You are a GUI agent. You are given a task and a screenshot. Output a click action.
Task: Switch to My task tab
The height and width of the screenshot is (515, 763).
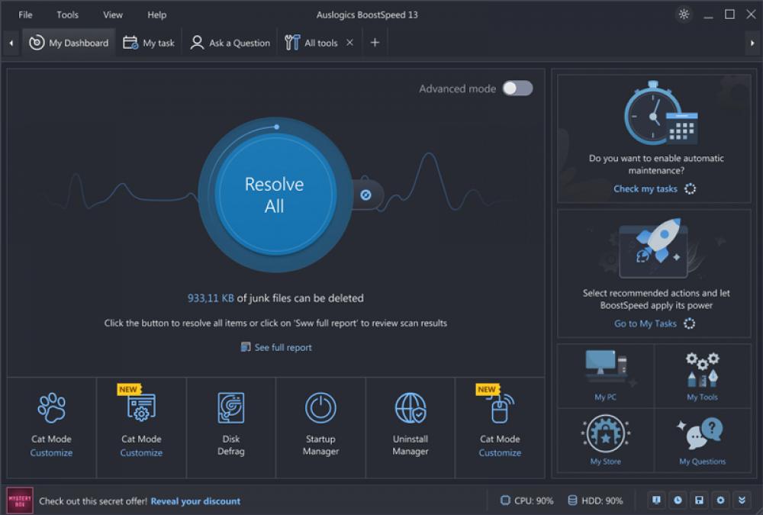[150, 43]
